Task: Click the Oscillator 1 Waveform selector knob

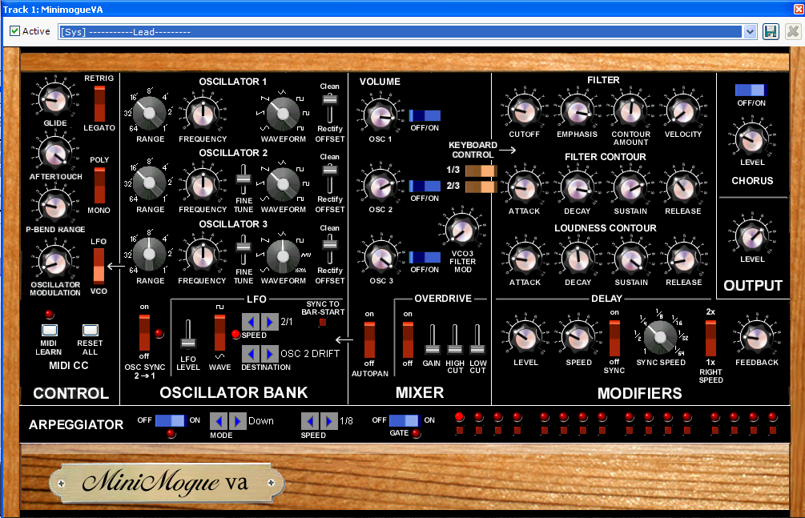Action: 283,114
